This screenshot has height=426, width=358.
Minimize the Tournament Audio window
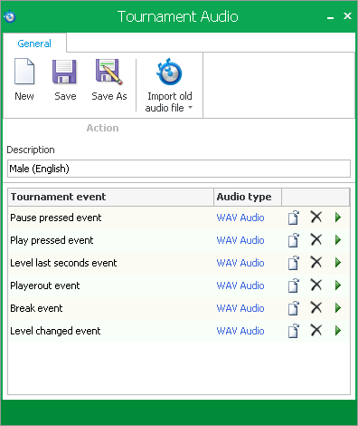[330, 17]
